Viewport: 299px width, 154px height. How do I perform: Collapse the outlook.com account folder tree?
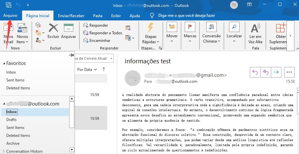coord(4,104)
